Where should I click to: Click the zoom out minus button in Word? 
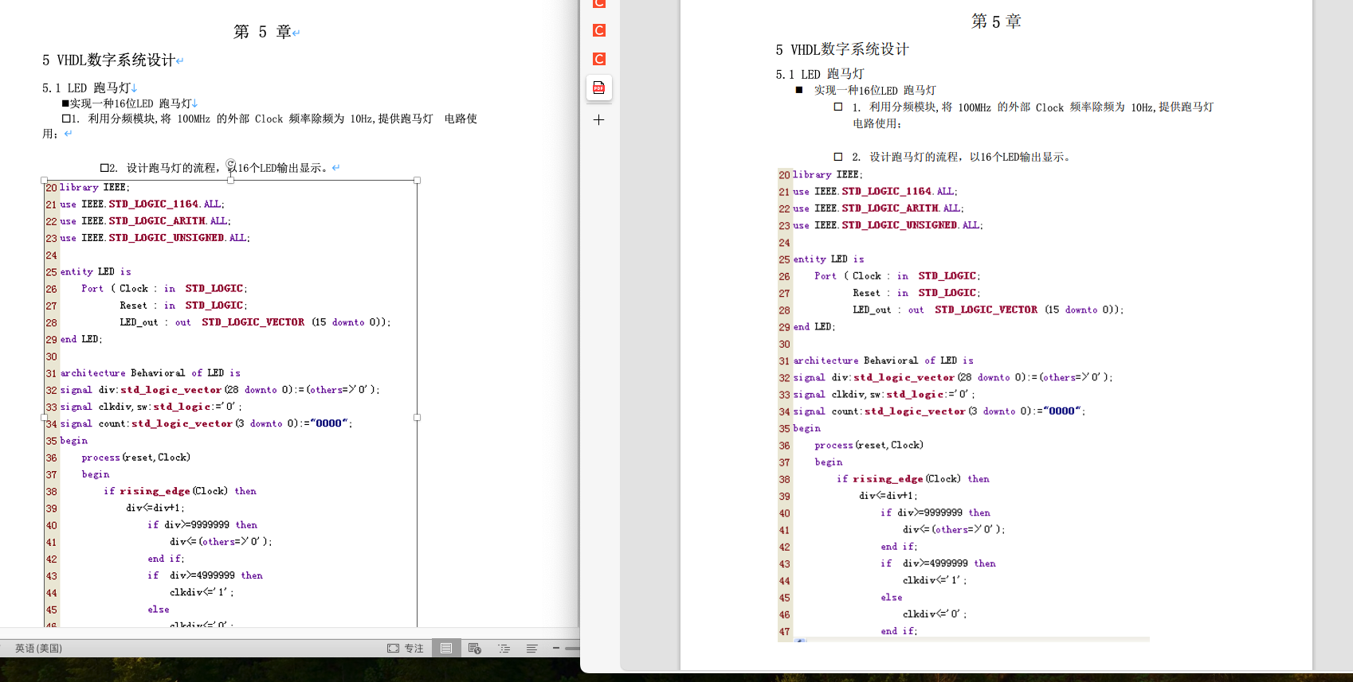coord(556,649)
